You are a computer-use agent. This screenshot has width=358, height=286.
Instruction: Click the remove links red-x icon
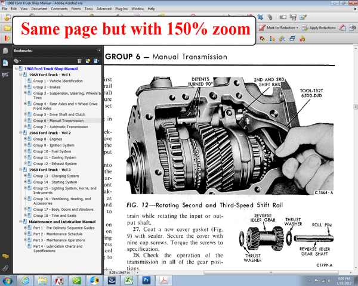pos(303,39)
